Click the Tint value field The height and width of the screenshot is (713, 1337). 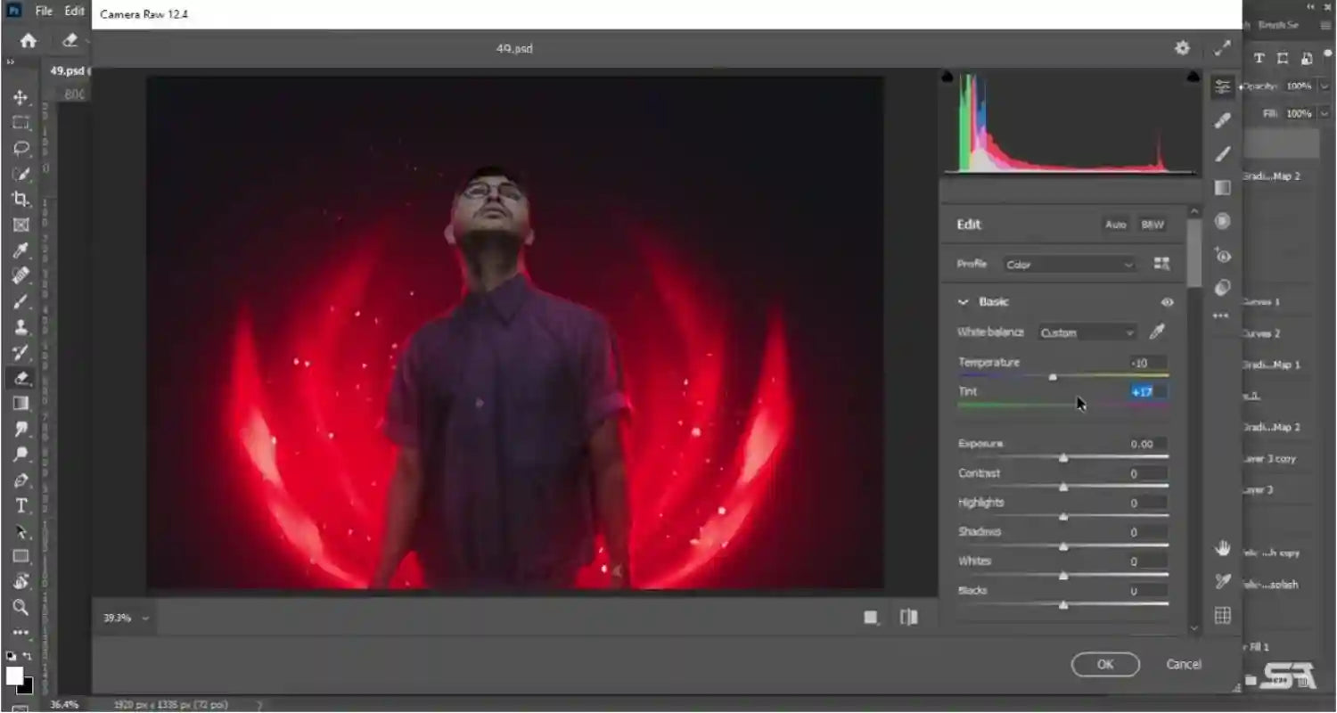coord(1148,391)
